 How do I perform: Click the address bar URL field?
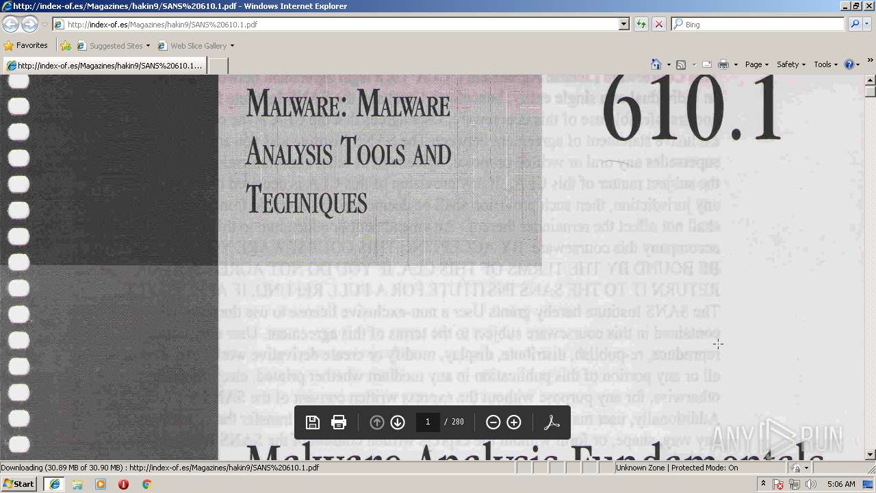[x=335, y=24]
